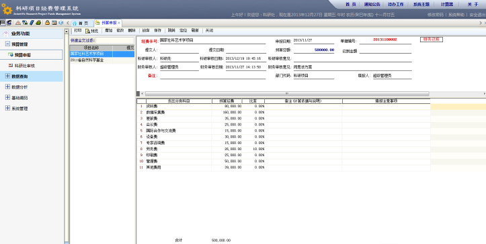Click the scroll-left arrow of form scrollbar

coord(143,93)
